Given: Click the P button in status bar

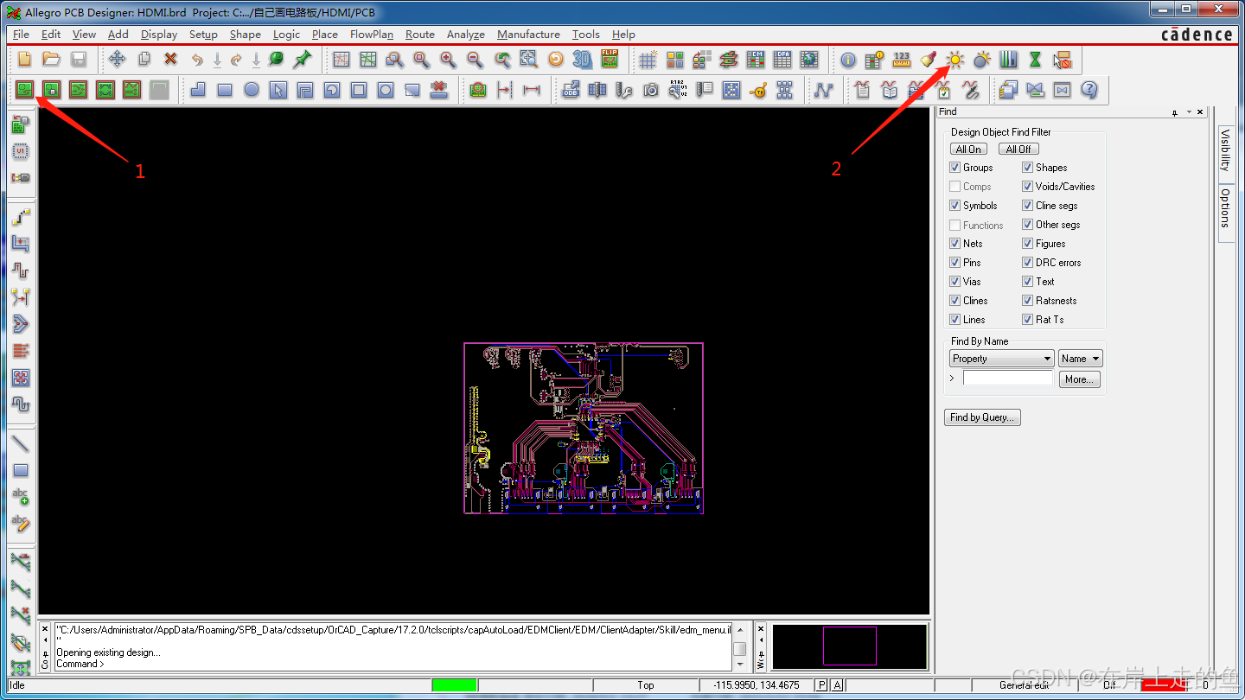Looking at the screenshot, I should pos(821,685).
